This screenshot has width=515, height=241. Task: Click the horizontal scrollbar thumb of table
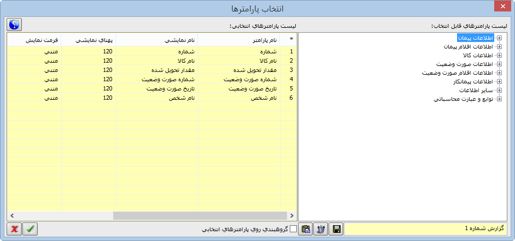[x=200, y=215]
